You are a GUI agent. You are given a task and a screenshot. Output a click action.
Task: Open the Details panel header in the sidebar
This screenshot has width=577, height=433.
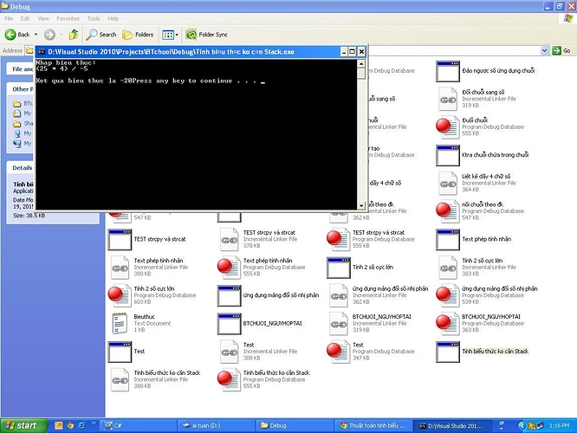(x=22, y=168)
